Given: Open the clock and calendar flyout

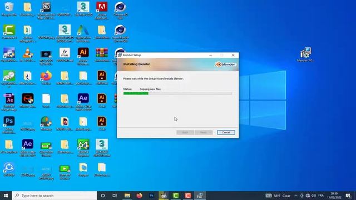Looking at the screenshot, I should 334,196.
